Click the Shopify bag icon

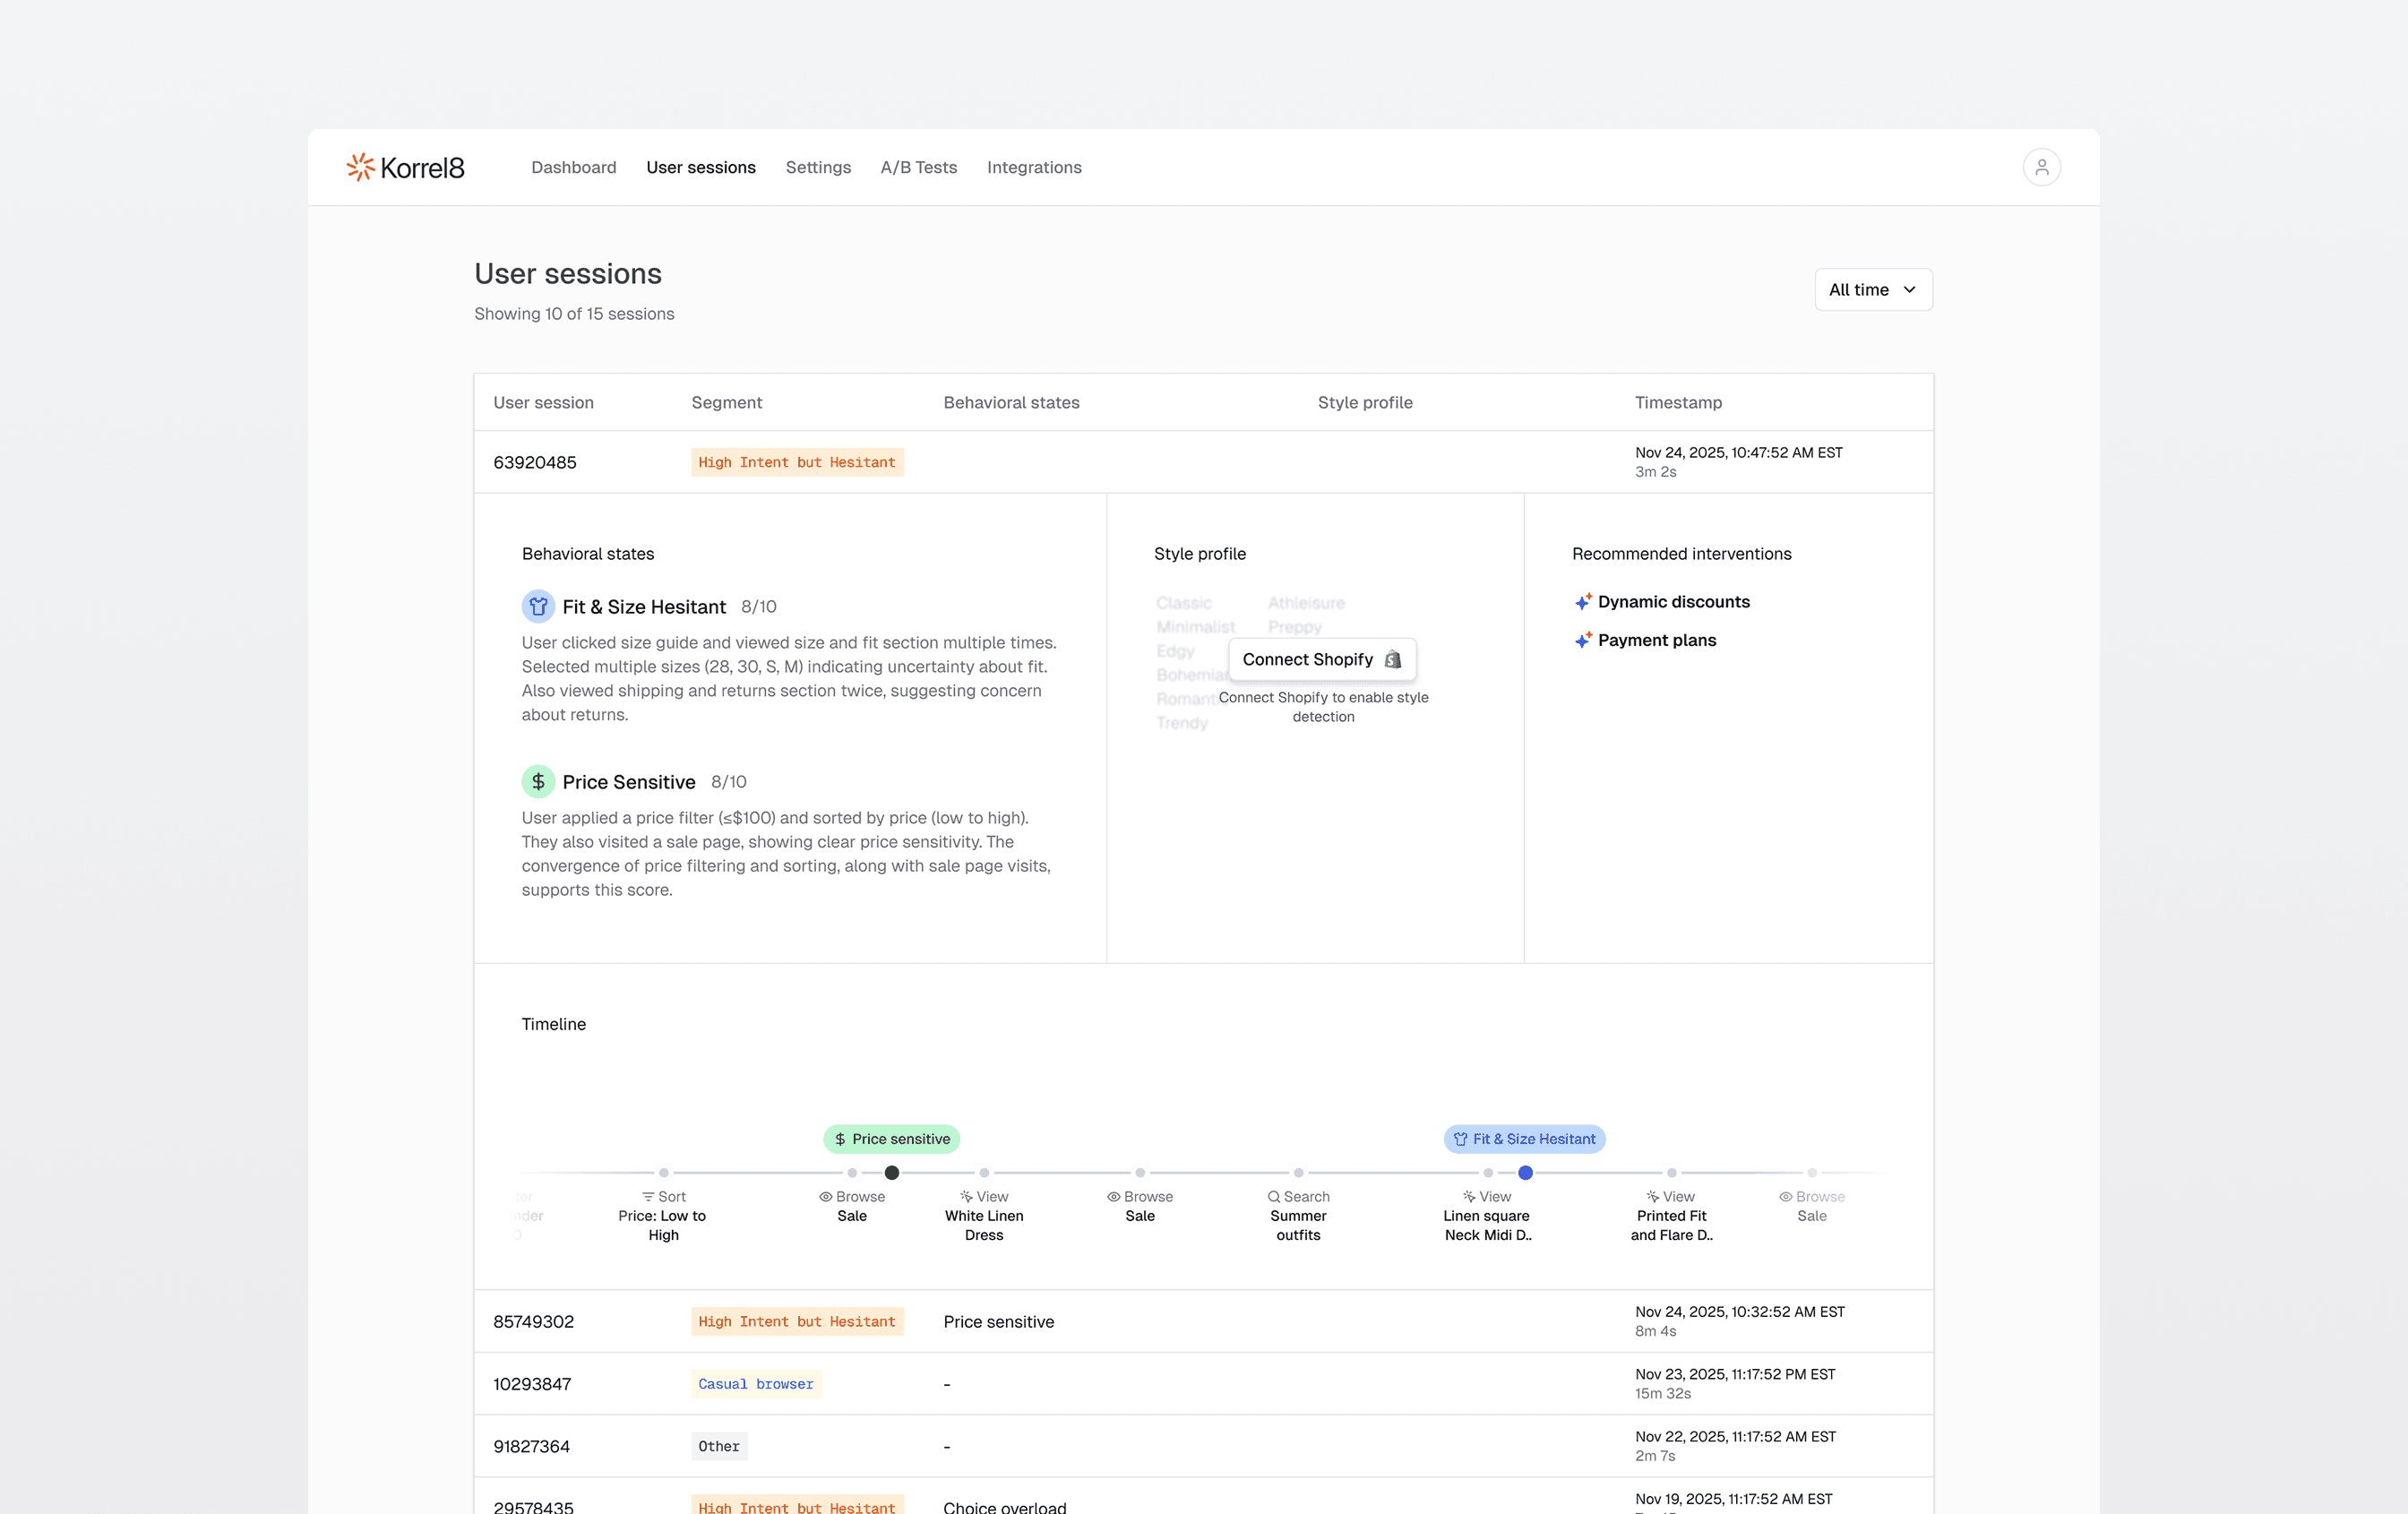pyautogui.click(x=1393, y=659)
